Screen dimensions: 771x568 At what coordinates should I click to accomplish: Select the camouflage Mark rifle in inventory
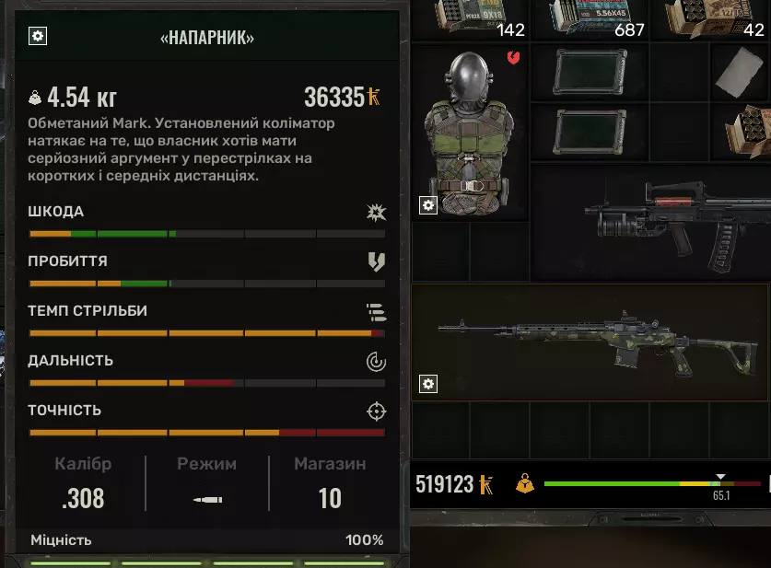(590, 342)
